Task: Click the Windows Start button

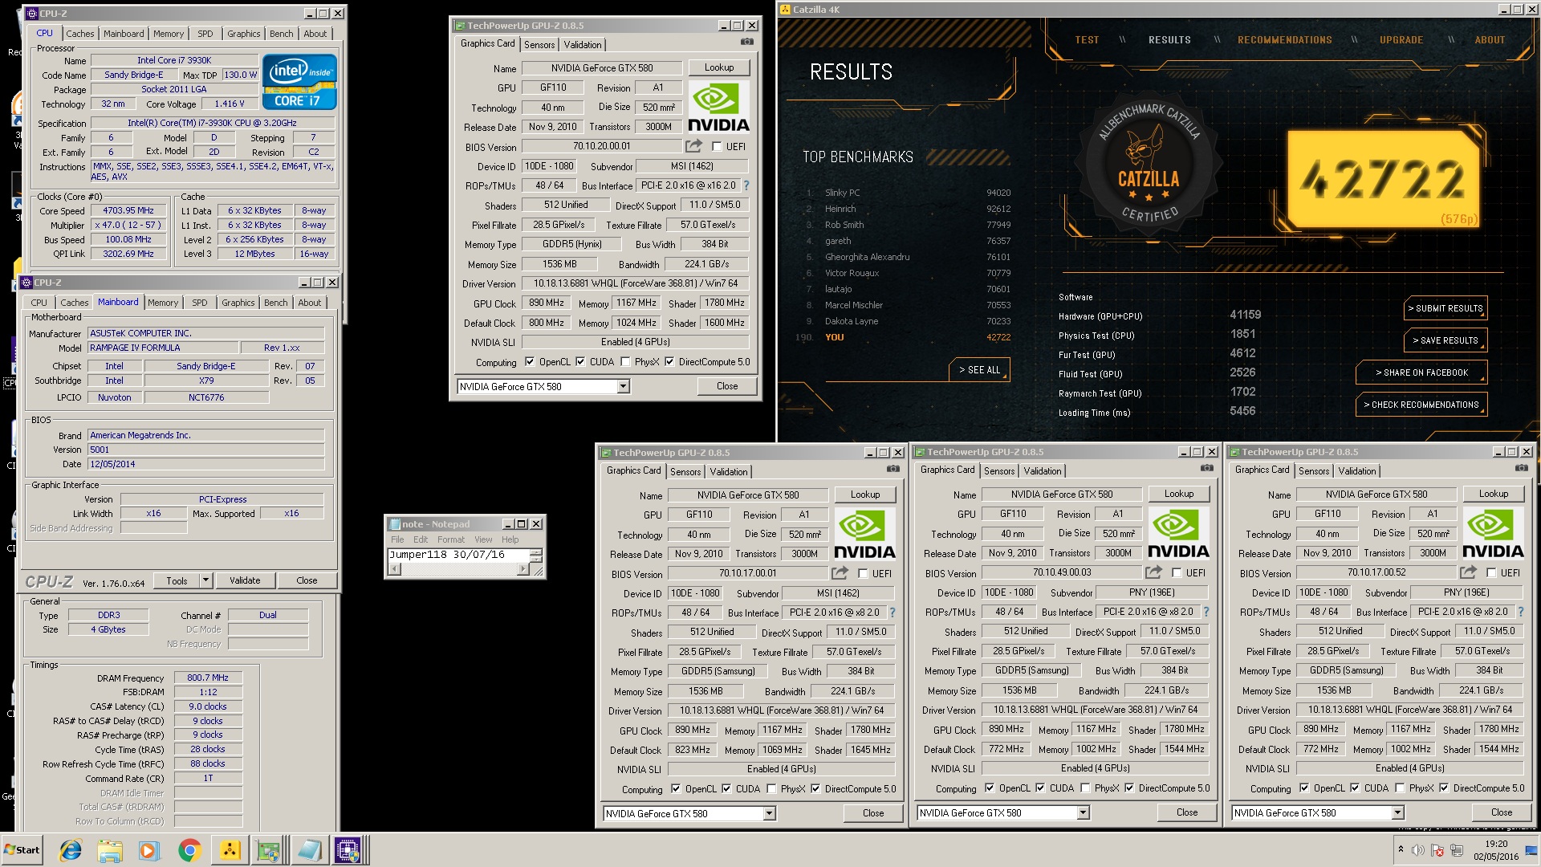Action: click(x=22, y=850)
